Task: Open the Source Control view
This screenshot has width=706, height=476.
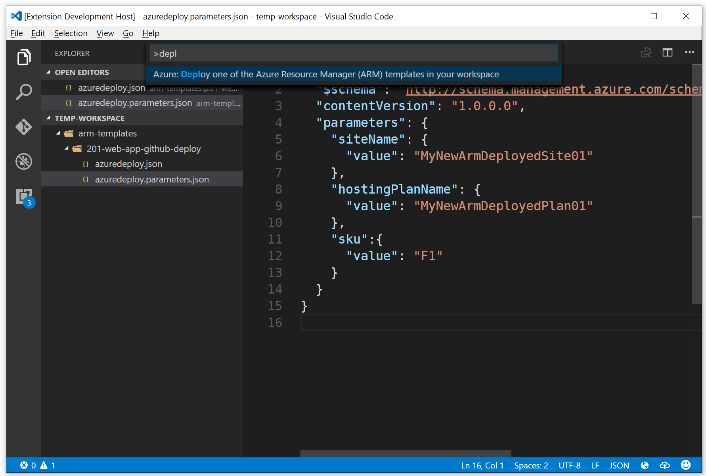Action: [24, 127]
